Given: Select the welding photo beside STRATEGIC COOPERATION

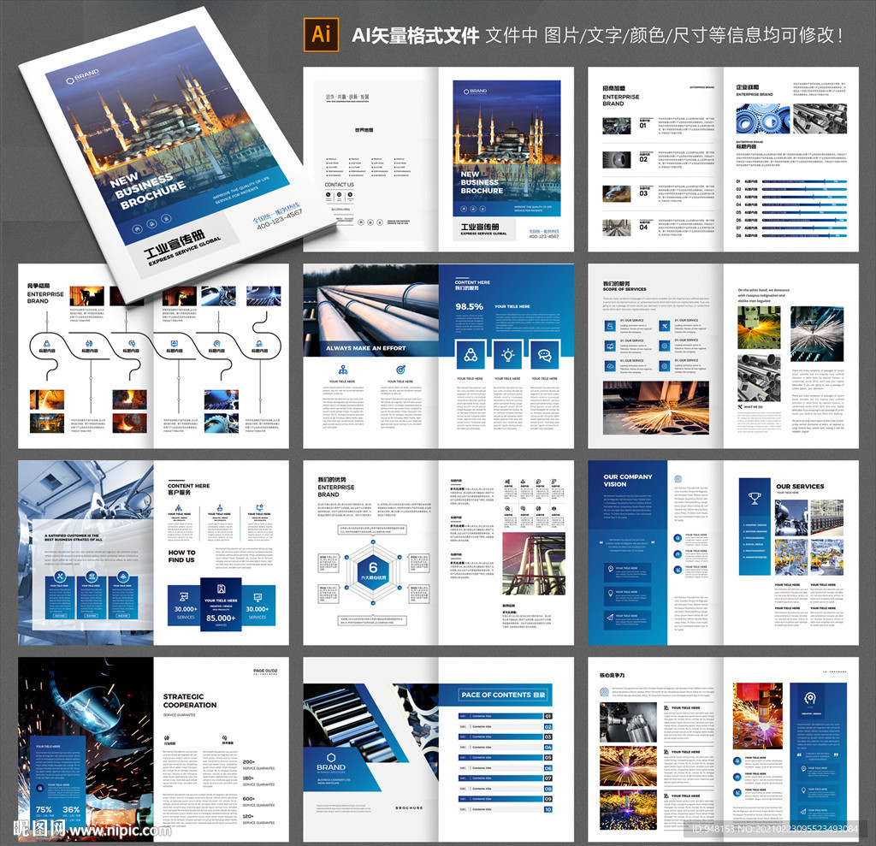Looking at the screenshot, I should (x=86, y=748).
